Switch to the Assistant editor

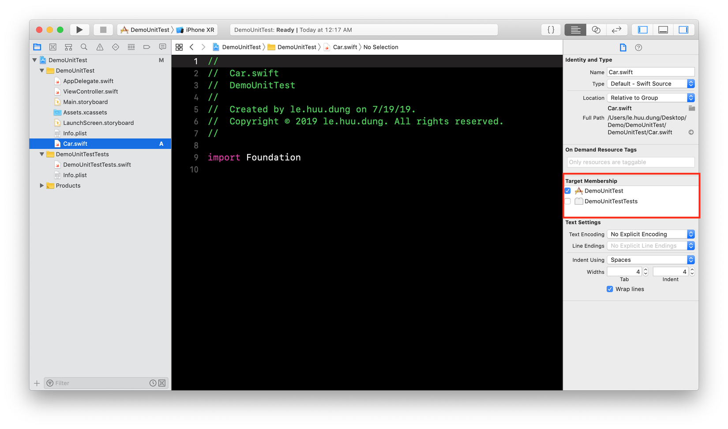click(x=596, y=30)
